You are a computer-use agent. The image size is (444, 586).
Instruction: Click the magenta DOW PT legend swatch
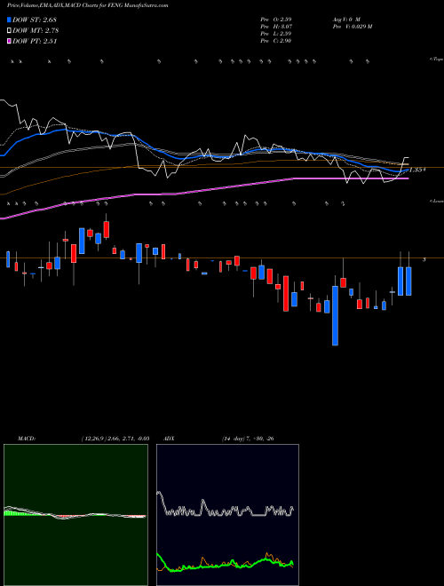point(9,41)
